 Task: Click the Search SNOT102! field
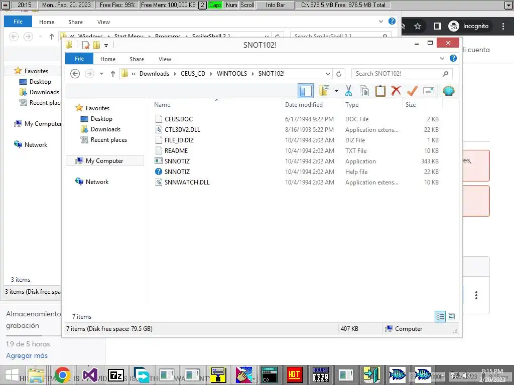pyautogui.click(x=402, y=74)
